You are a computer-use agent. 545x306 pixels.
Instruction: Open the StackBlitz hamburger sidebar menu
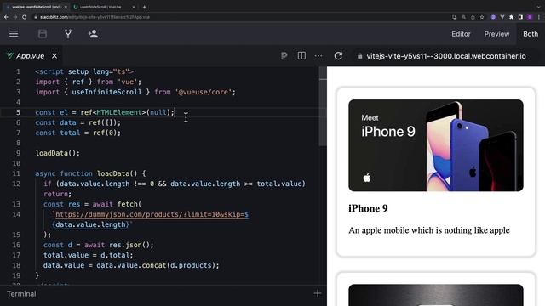(14, 34)
